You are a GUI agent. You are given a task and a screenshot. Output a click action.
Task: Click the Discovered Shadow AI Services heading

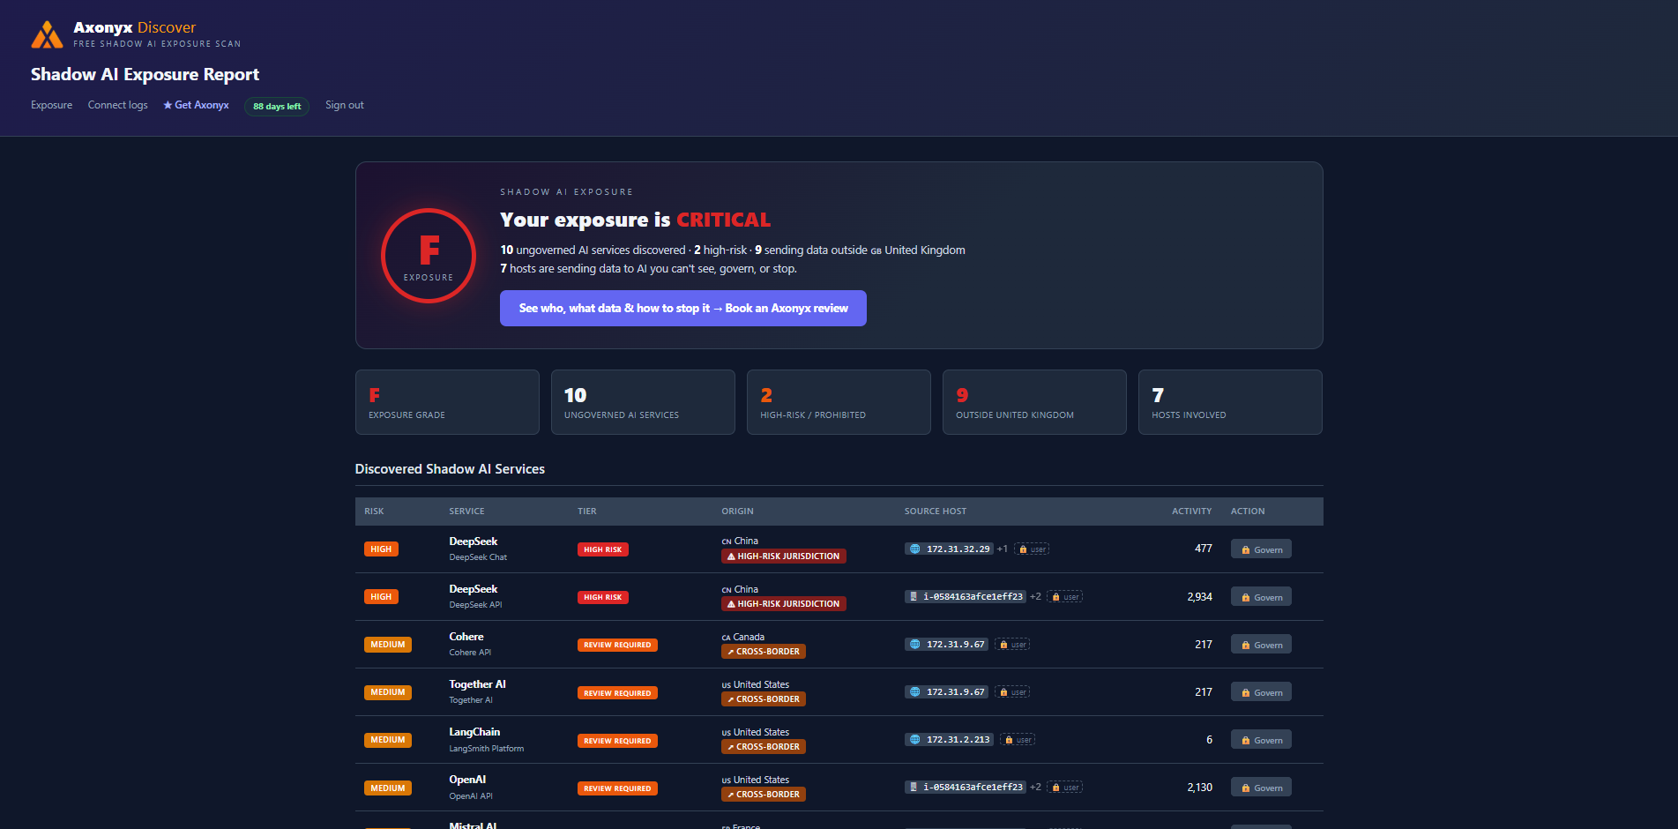(x=450, y=469)
